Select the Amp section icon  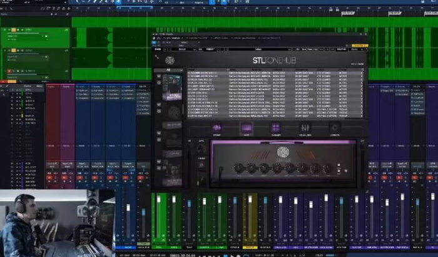point(246,128)
